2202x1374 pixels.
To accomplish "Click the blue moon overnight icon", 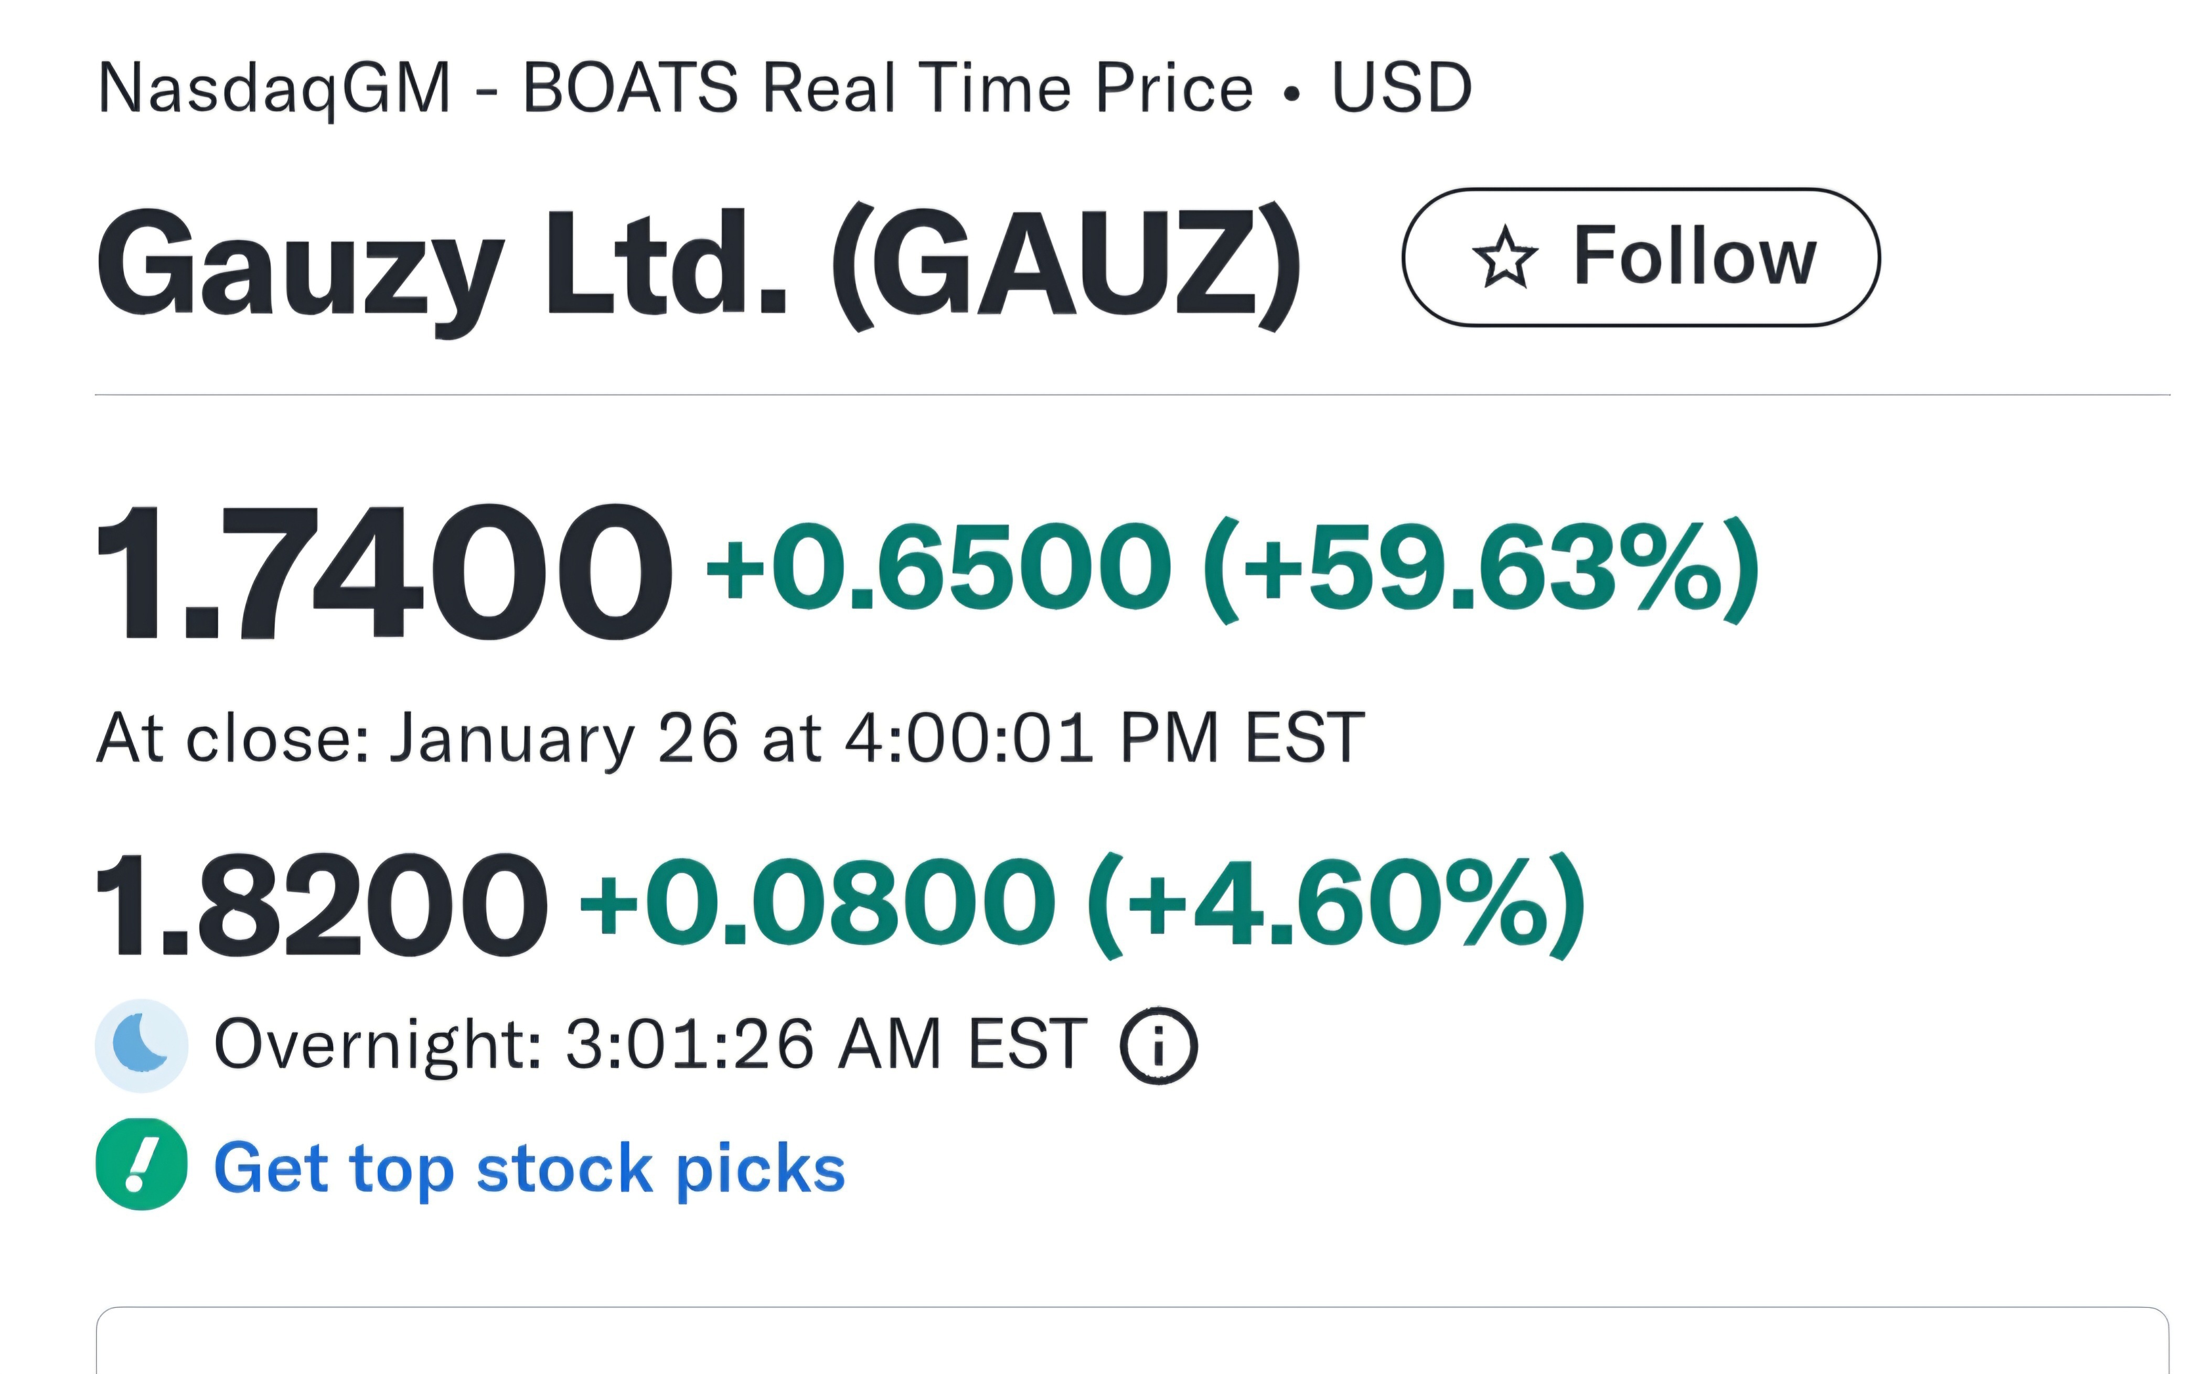I will [x=141, y=1045].
